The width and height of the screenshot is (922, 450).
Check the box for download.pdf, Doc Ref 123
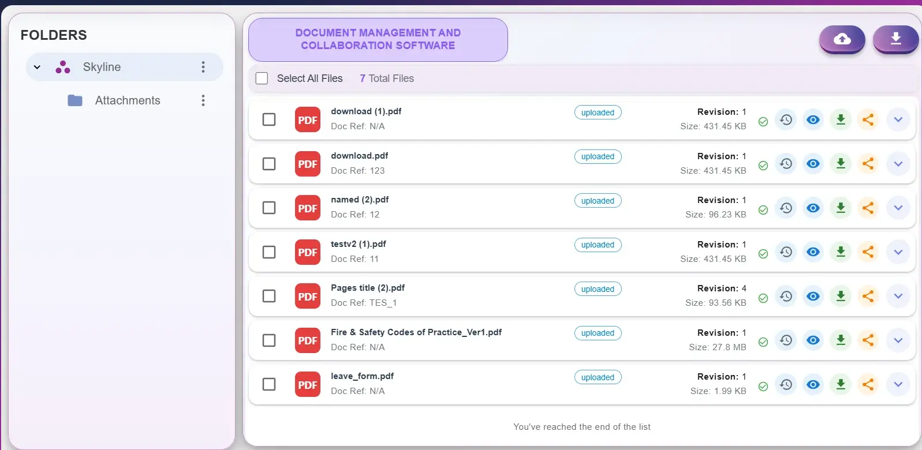269,164
